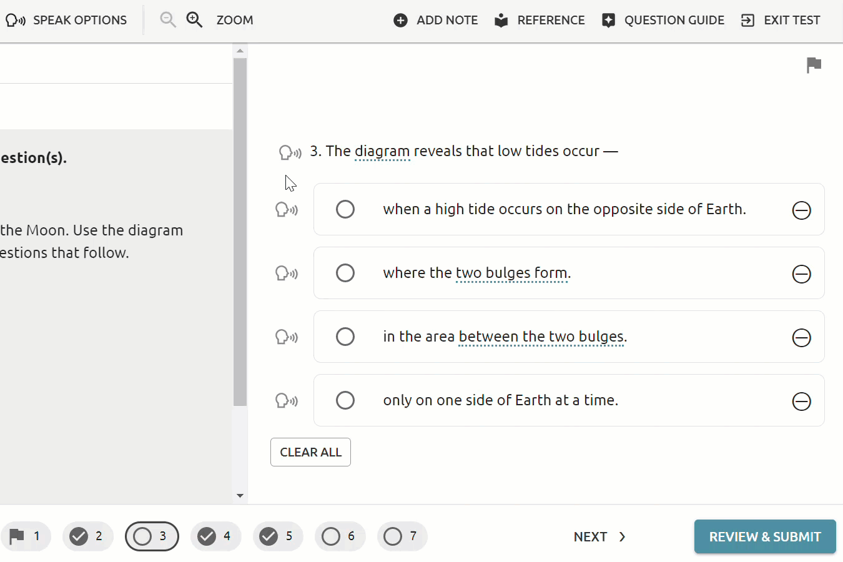This screenshot has width=843, height=562.
Task: Click the underlined phrase 'two bulges form'
Action: pos(511,273)
